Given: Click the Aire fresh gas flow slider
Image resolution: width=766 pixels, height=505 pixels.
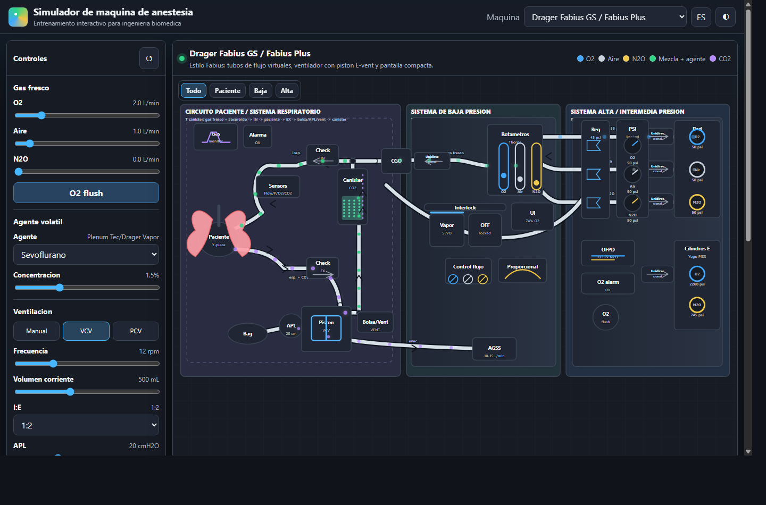Looking at the screenshot, I should pyautogui.click(x=86, y=144).
